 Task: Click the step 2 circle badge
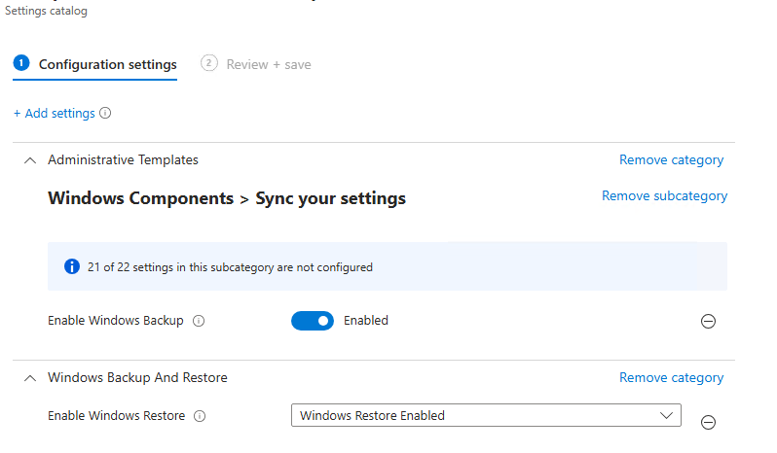coord(209,63)
